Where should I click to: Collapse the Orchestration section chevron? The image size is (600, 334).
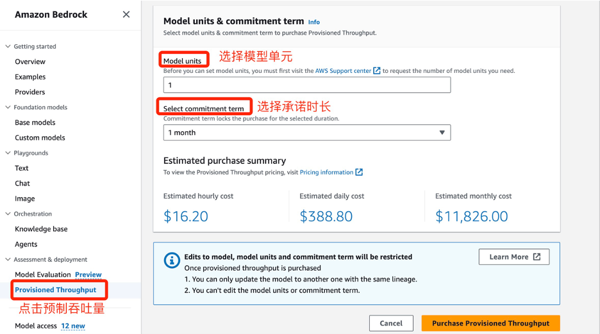coord(8,214)
